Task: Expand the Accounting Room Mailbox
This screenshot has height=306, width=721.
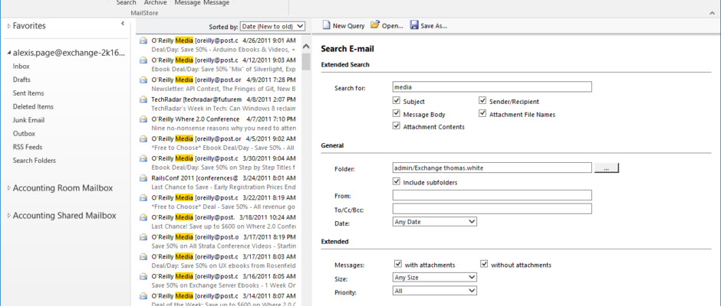Action: coord(8,188)
